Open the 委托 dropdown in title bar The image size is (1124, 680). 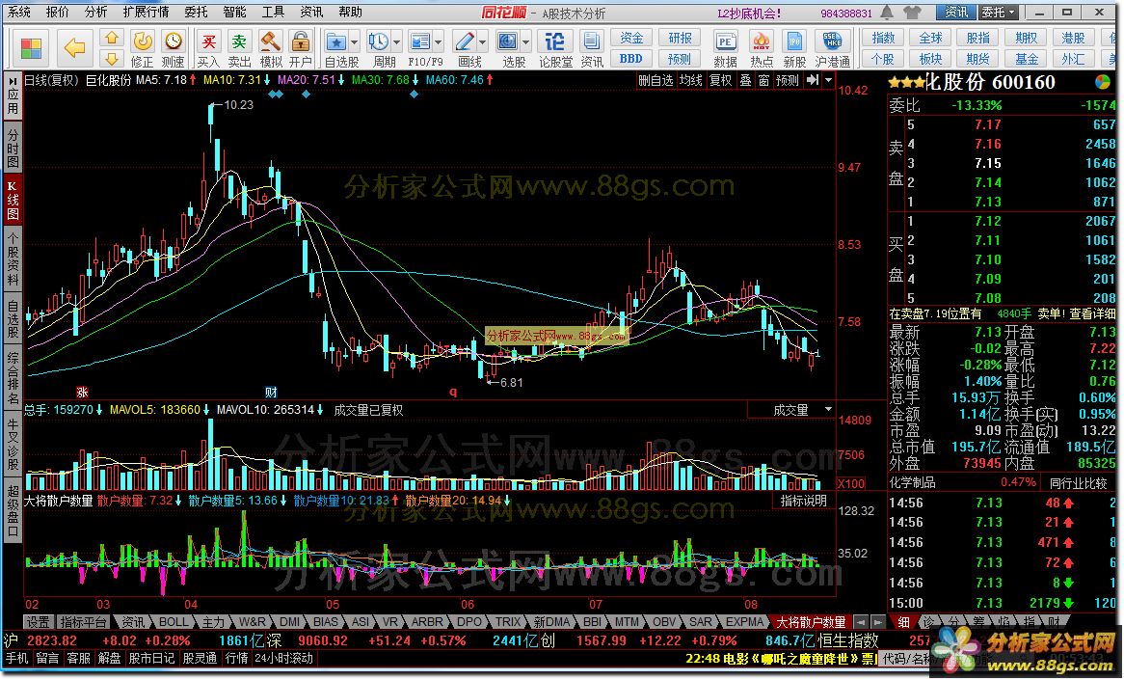pyautogui.click(x=999, y=13)
